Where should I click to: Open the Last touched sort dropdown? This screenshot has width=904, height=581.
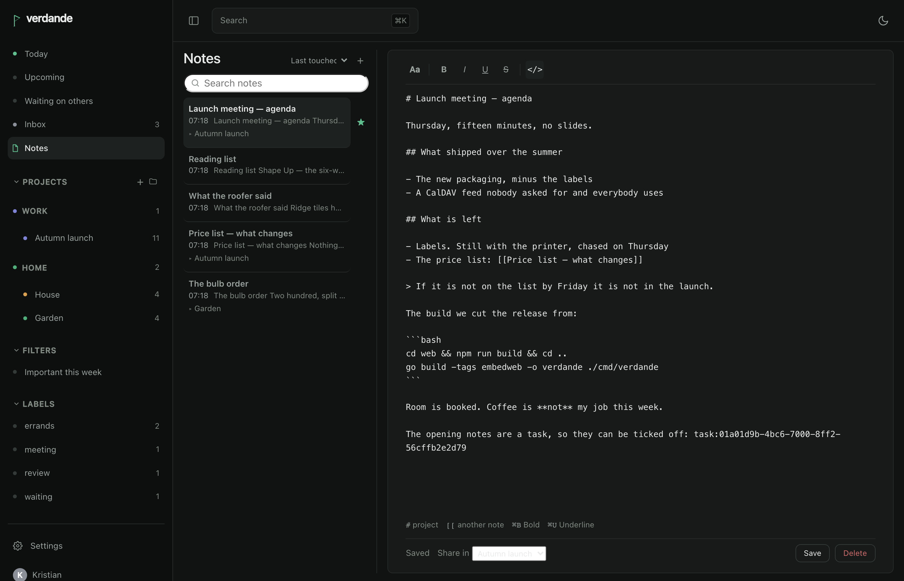[x=319, y=61]
